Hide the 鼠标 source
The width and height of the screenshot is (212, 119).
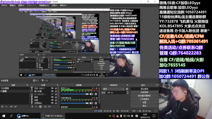pos(52,97)
